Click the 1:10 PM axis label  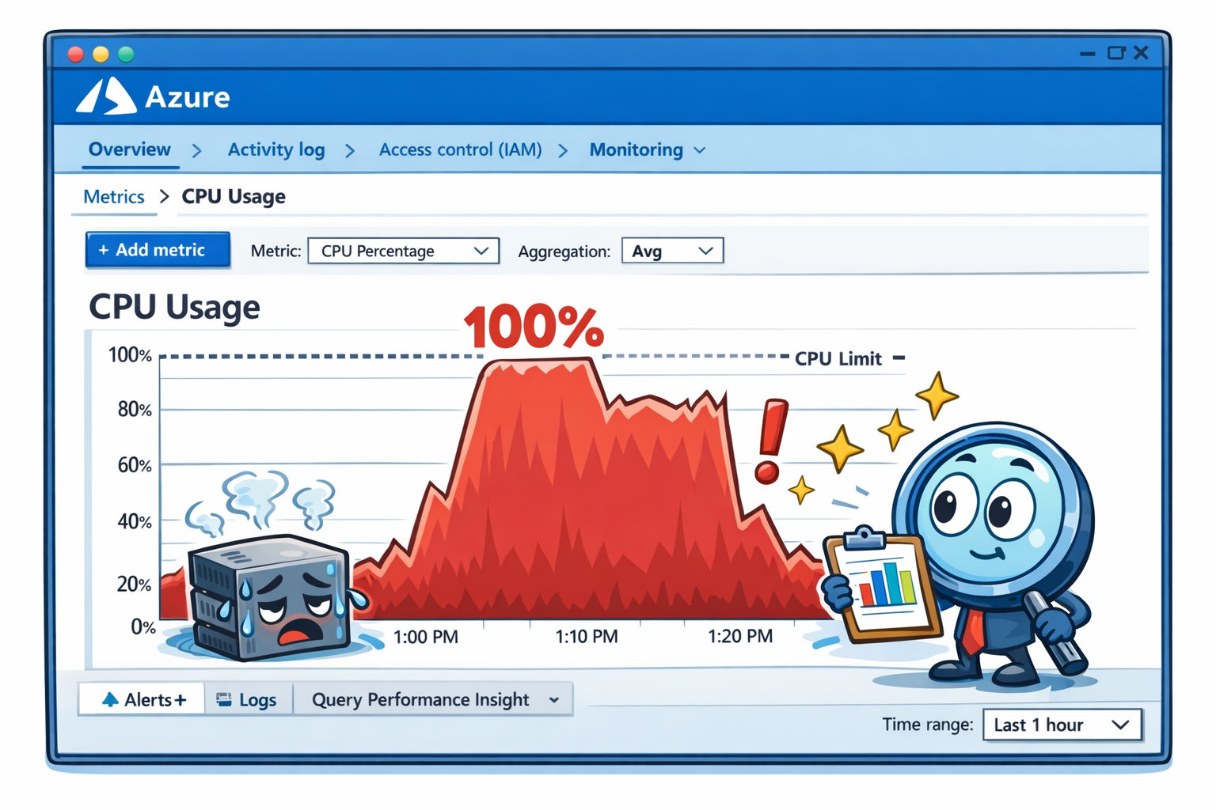point(587,637)
